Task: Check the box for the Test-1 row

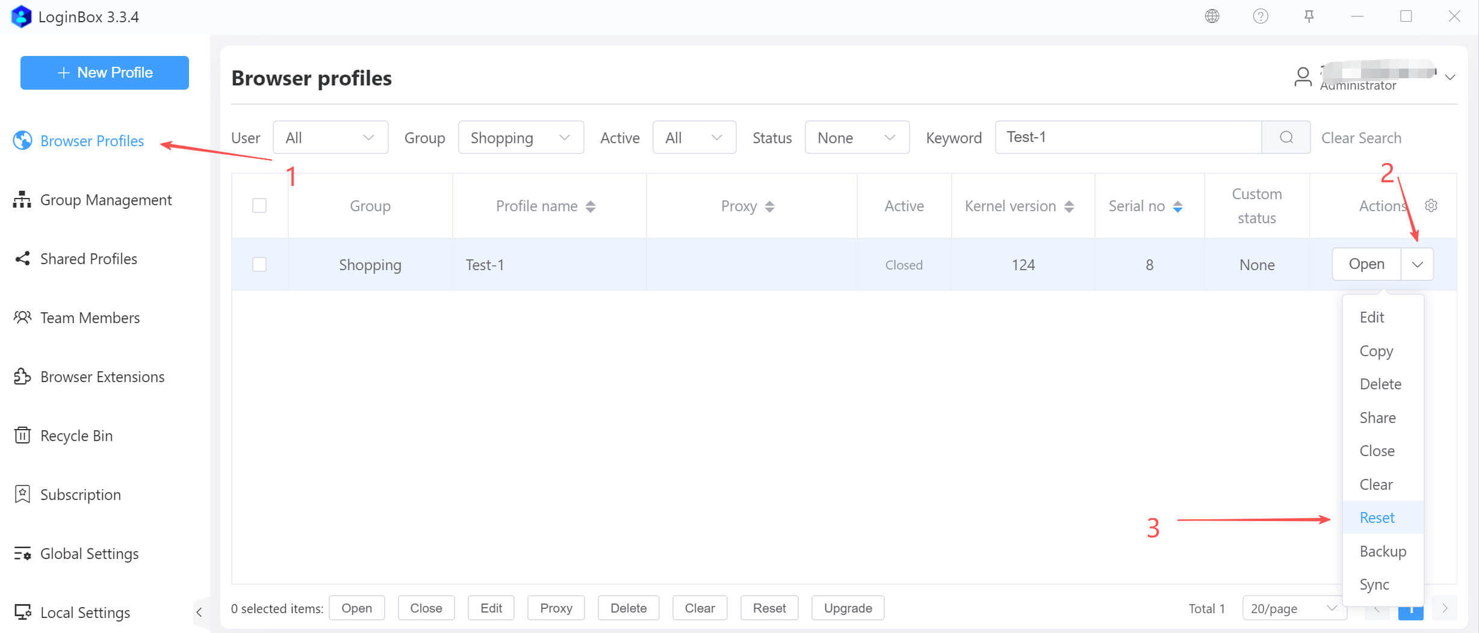Action: [259, 265]
